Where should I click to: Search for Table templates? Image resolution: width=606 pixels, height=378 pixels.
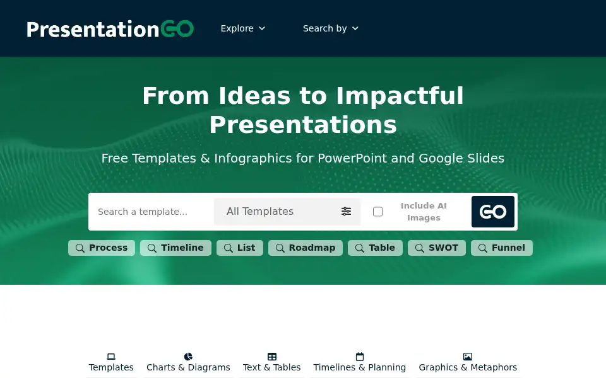[375, 248]
